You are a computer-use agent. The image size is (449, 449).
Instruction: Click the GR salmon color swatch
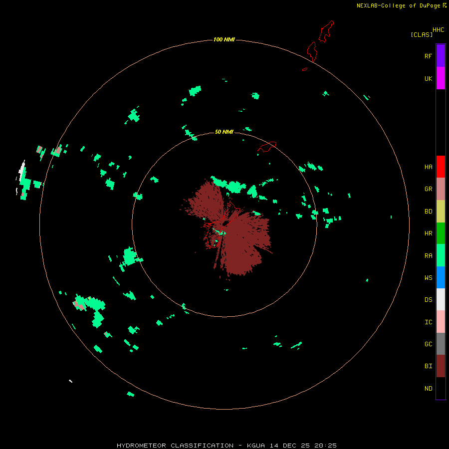(x=441, y=189)
